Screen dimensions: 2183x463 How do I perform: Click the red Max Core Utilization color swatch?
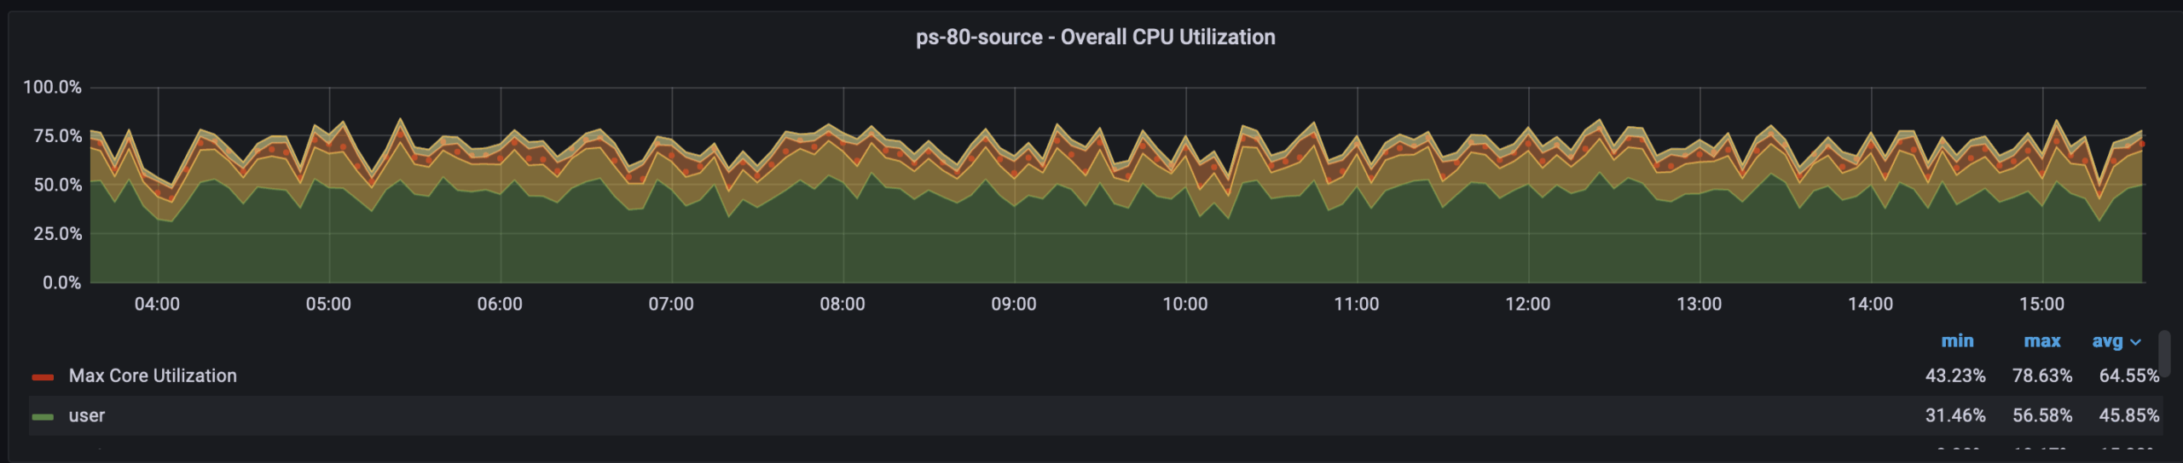[43, 377]
